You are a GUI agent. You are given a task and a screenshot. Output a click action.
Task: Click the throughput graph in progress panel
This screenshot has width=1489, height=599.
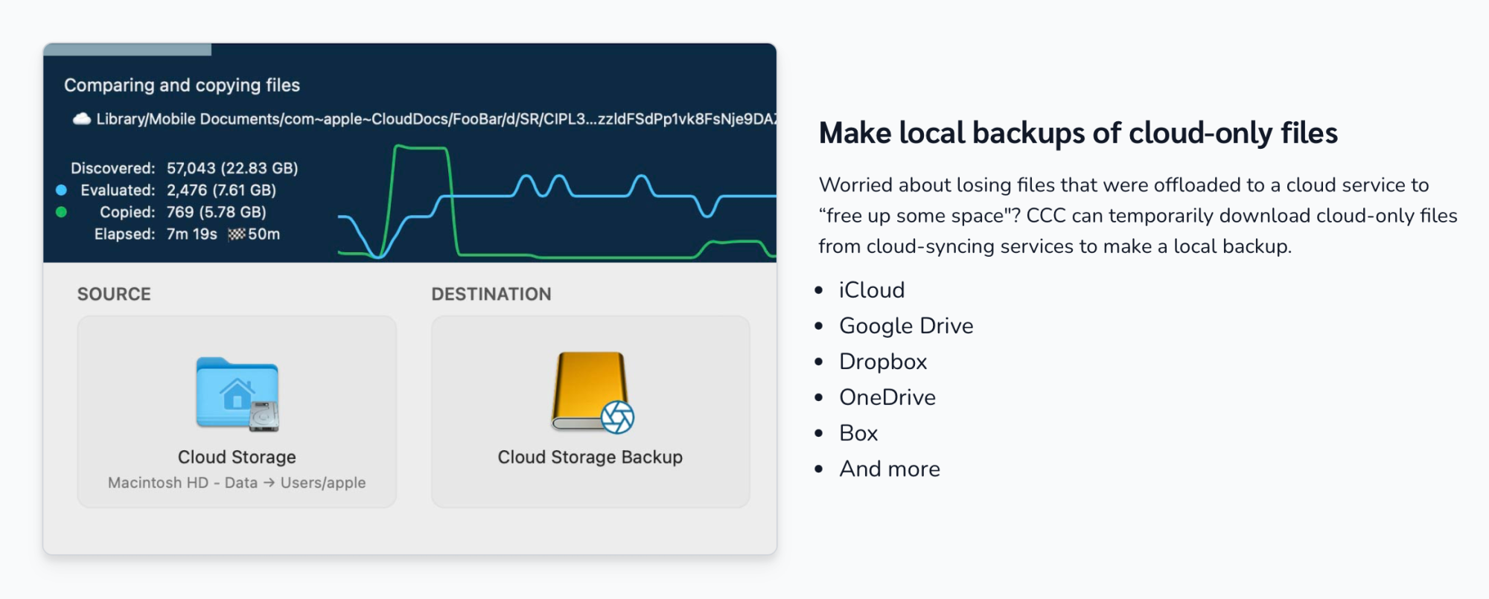pos(557,202)
